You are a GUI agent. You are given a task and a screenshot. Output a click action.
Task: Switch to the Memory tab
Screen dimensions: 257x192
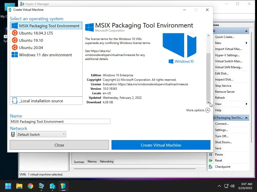coord(92,161)
